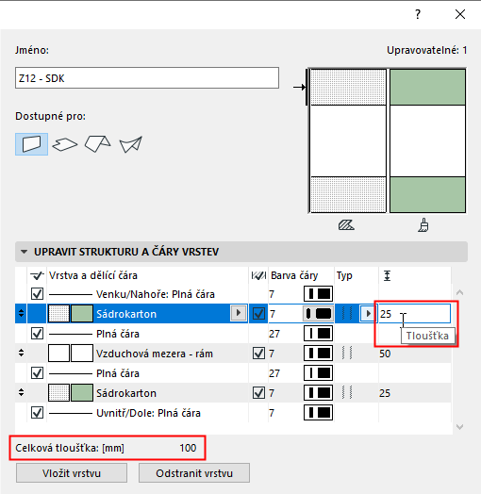481x494 pixels.
Task: Click skin type icon of selected Sádrokarton
Action: click(347, 314)
